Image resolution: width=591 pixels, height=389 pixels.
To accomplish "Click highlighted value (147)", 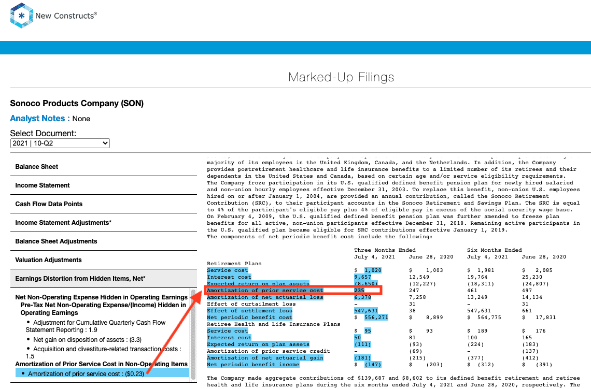I will (373, 365).
